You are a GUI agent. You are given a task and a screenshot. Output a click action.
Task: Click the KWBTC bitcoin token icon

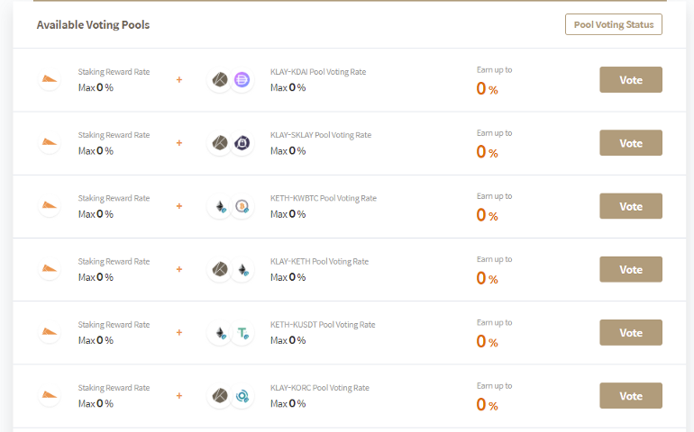pos(242,206)
